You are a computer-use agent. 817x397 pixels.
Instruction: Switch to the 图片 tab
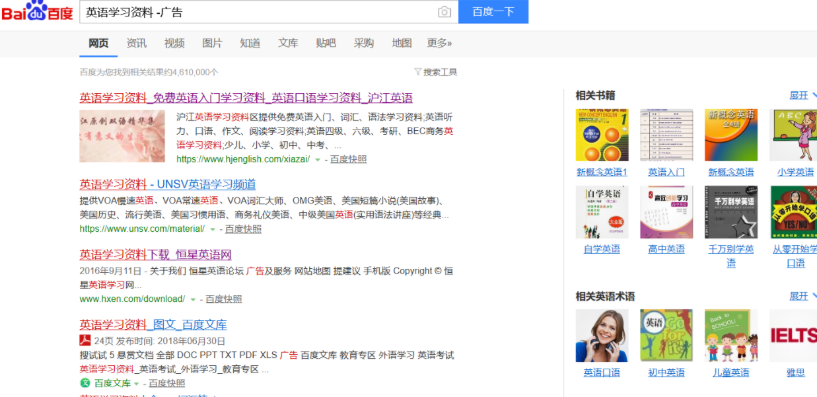tap(212, 43)
